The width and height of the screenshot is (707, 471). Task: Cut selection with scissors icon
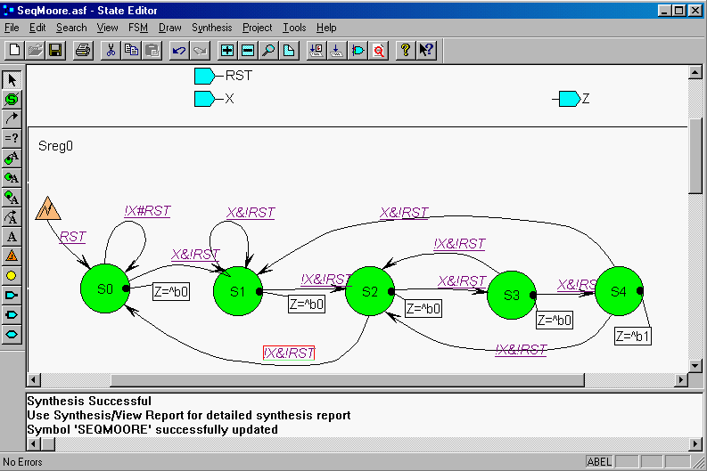click(x=111, y=50)
